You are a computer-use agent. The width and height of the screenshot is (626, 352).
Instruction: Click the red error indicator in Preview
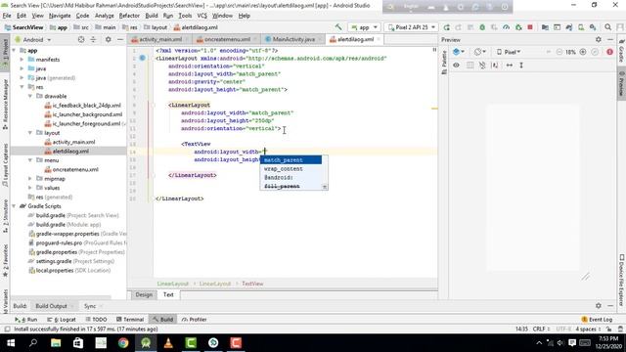pos(609,52)
